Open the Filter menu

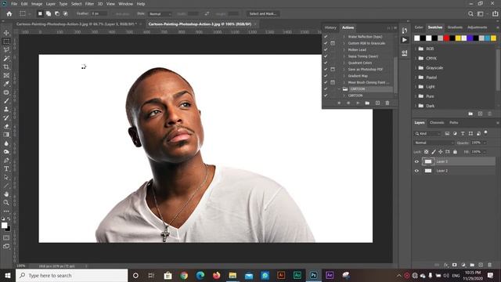coord(89,4)
